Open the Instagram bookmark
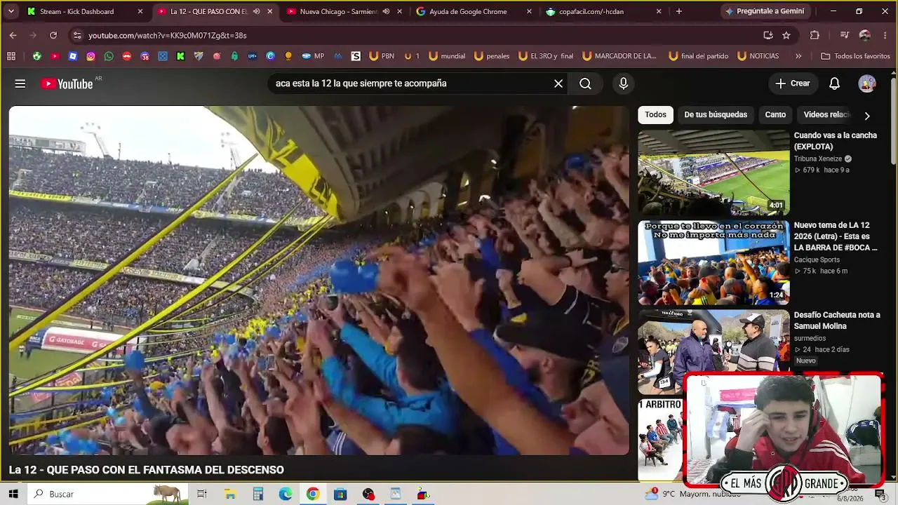898x505 pixels. point(91,56)
